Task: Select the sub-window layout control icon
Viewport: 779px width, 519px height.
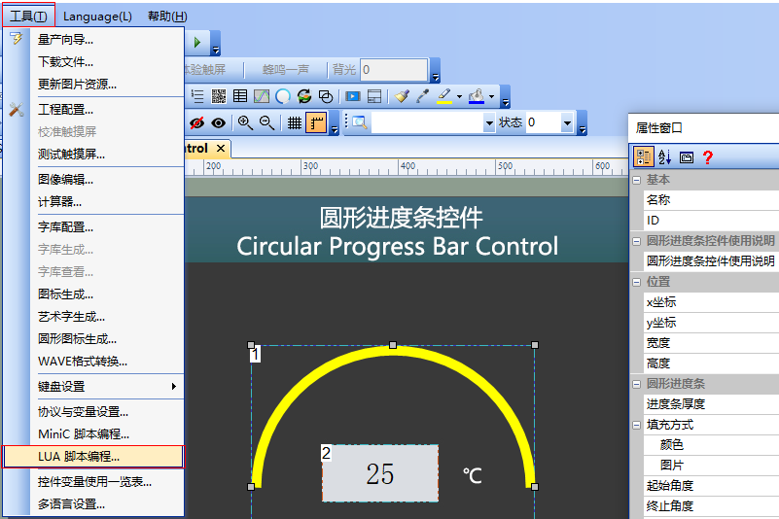Action: pyautogui.click(x=374, y=96)
